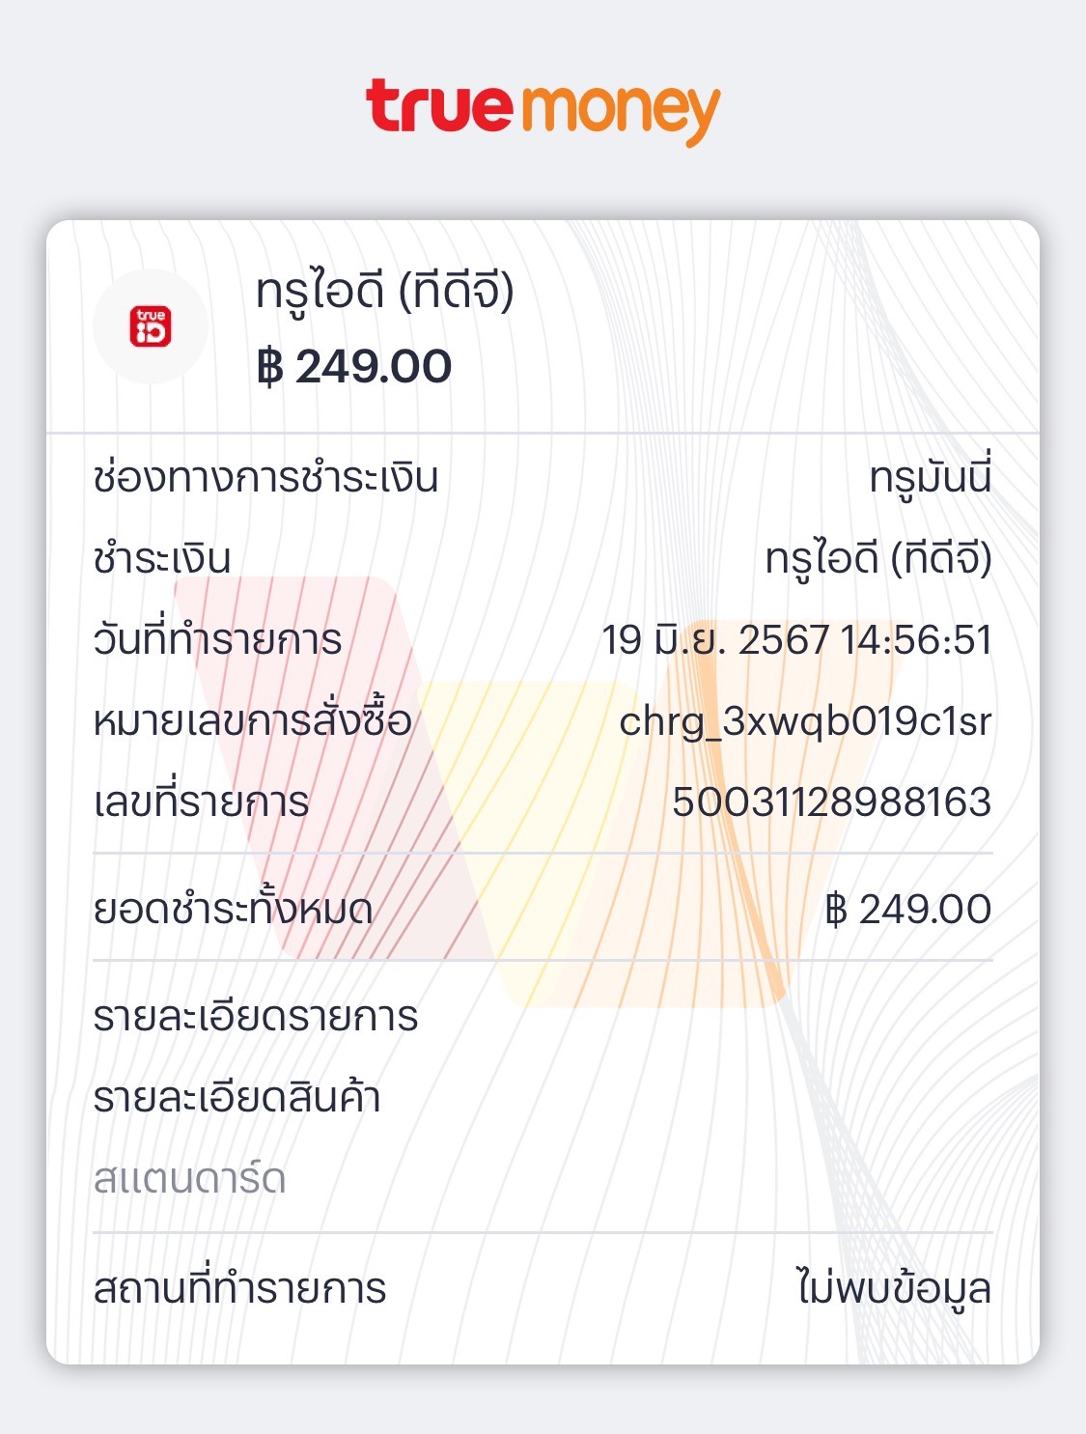Click the เลขที่รายการ label
The image size is (1086, 1434).
coord(201,801)
